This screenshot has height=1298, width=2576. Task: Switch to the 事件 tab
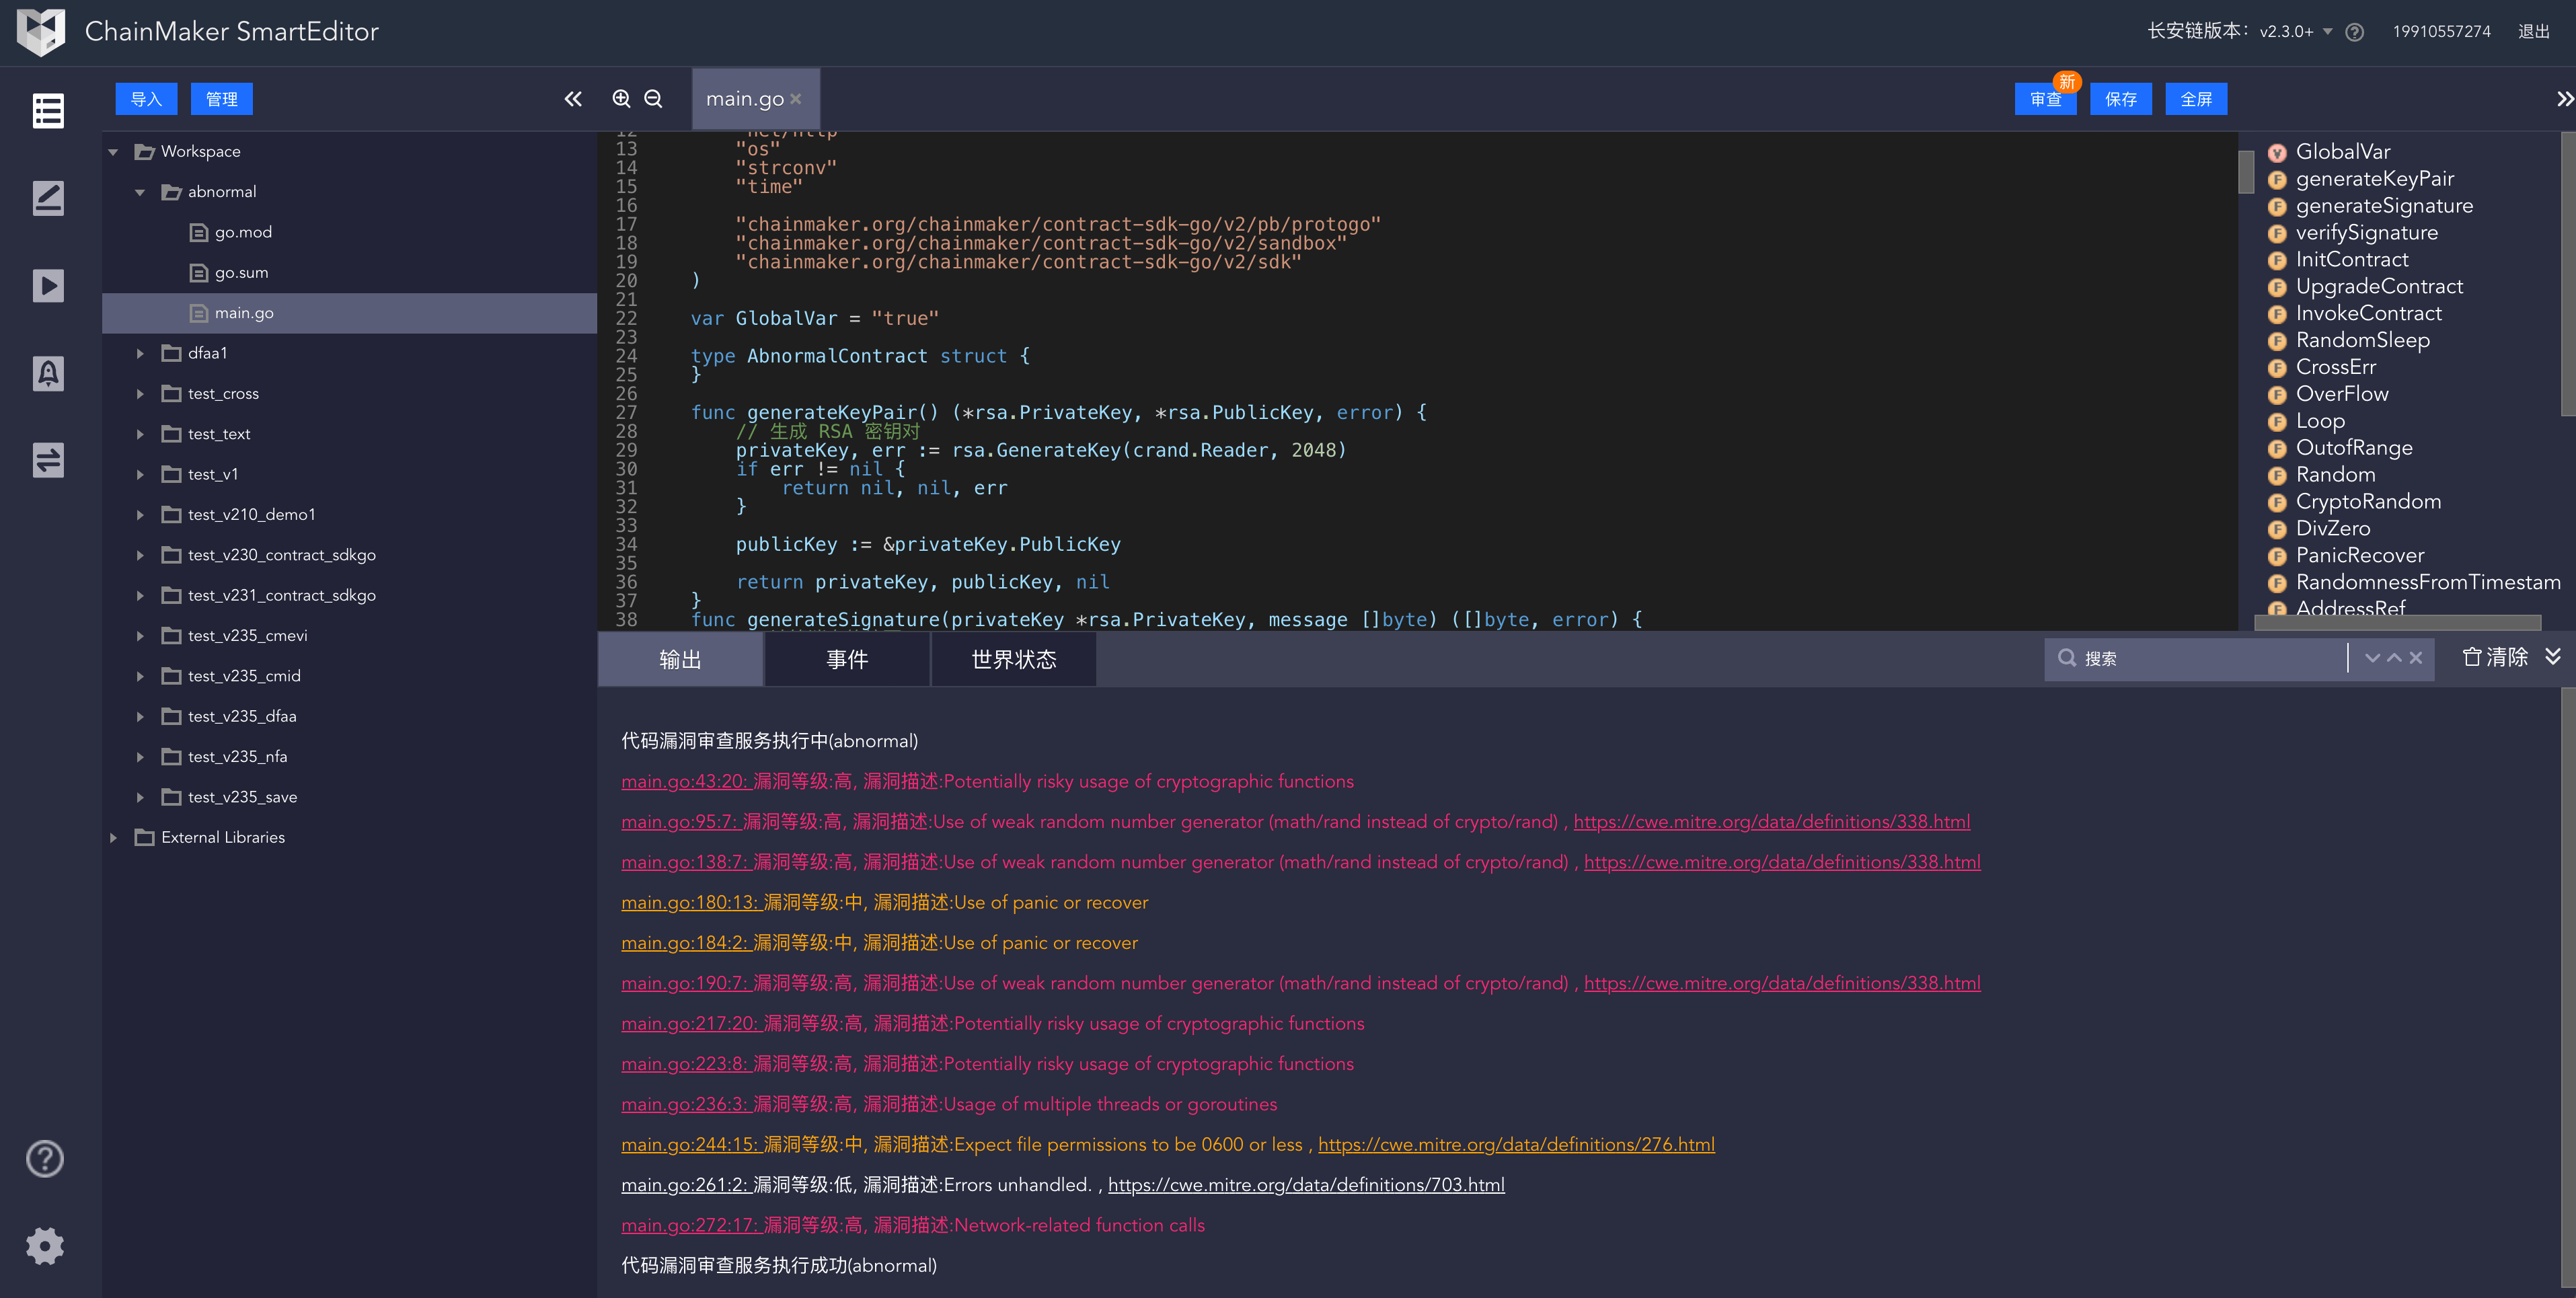[846, 659]
